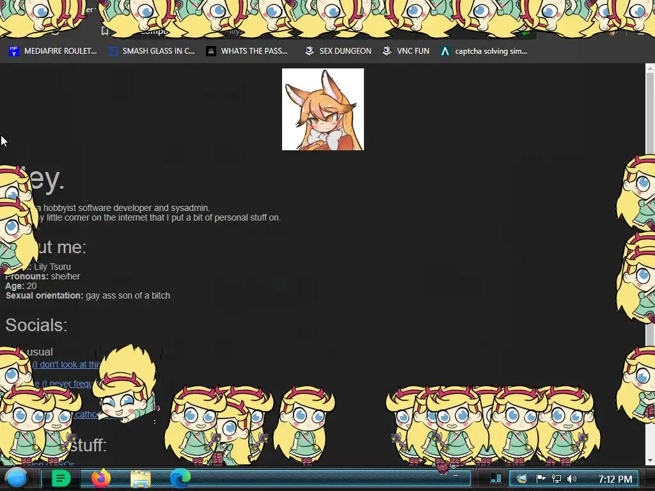Click the "hobbyist software developer and sysadmin" text
The image size is (655, 491).
click(126, 208)
